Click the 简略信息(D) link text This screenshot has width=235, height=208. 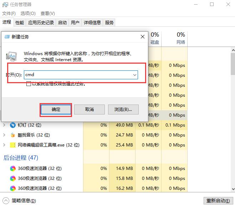pos(24,201)
